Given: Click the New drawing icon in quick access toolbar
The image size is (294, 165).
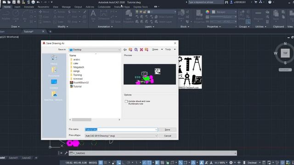Looking at the screenshot, I should pos(4,2).
